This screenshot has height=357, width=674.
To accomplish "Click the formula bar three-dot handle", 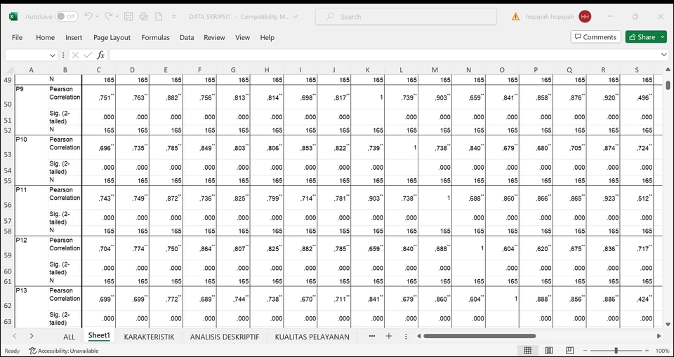I will point(63,55).
